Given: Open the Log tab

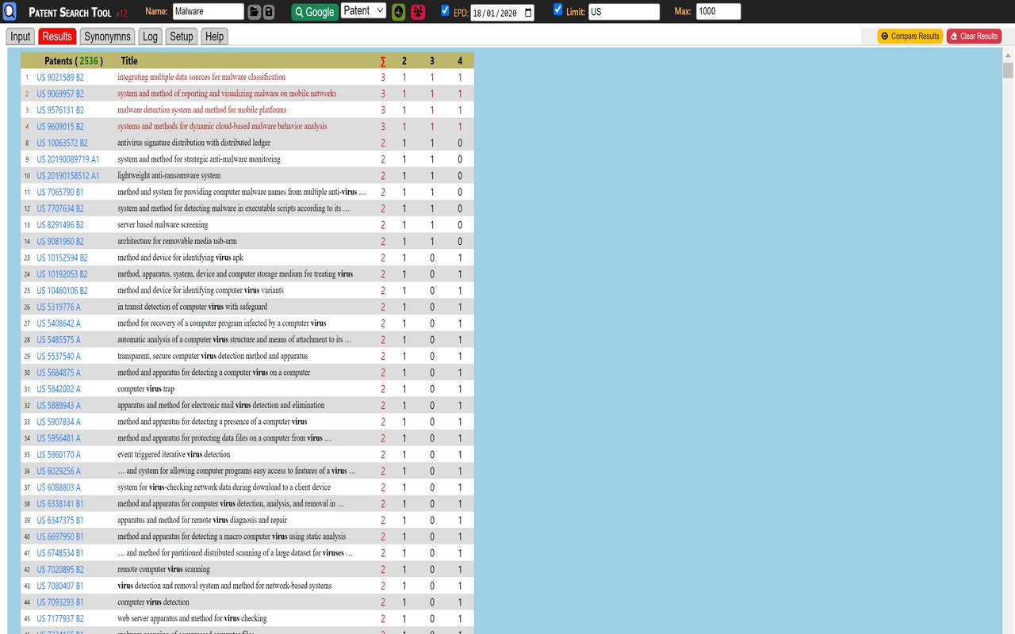Looking at the screenshot, I should (x=150, y=36).
